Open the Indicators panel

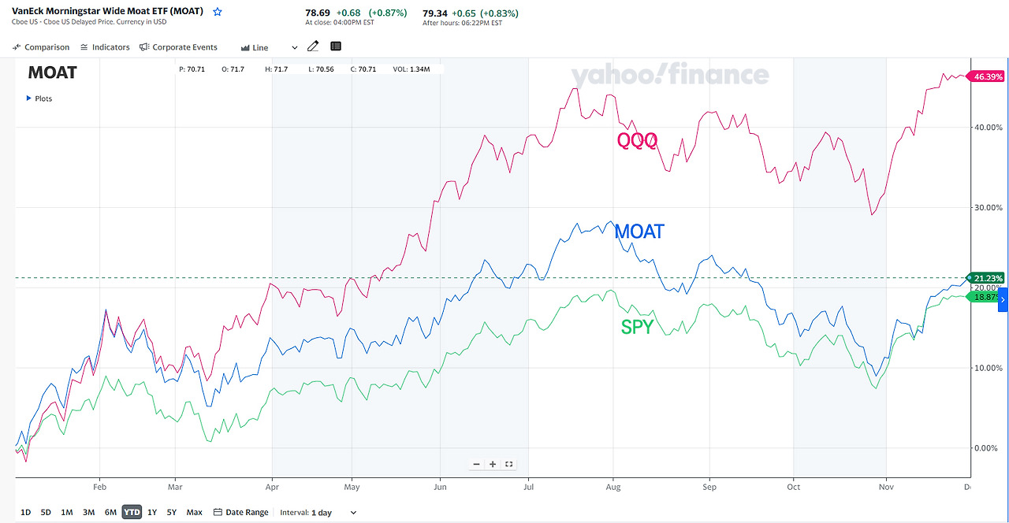pyautogui.click(x=105, y=46)
